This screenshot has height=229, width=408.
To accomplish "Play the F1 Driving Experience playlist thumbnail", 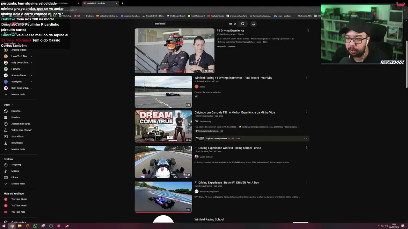I will (174, 51).
